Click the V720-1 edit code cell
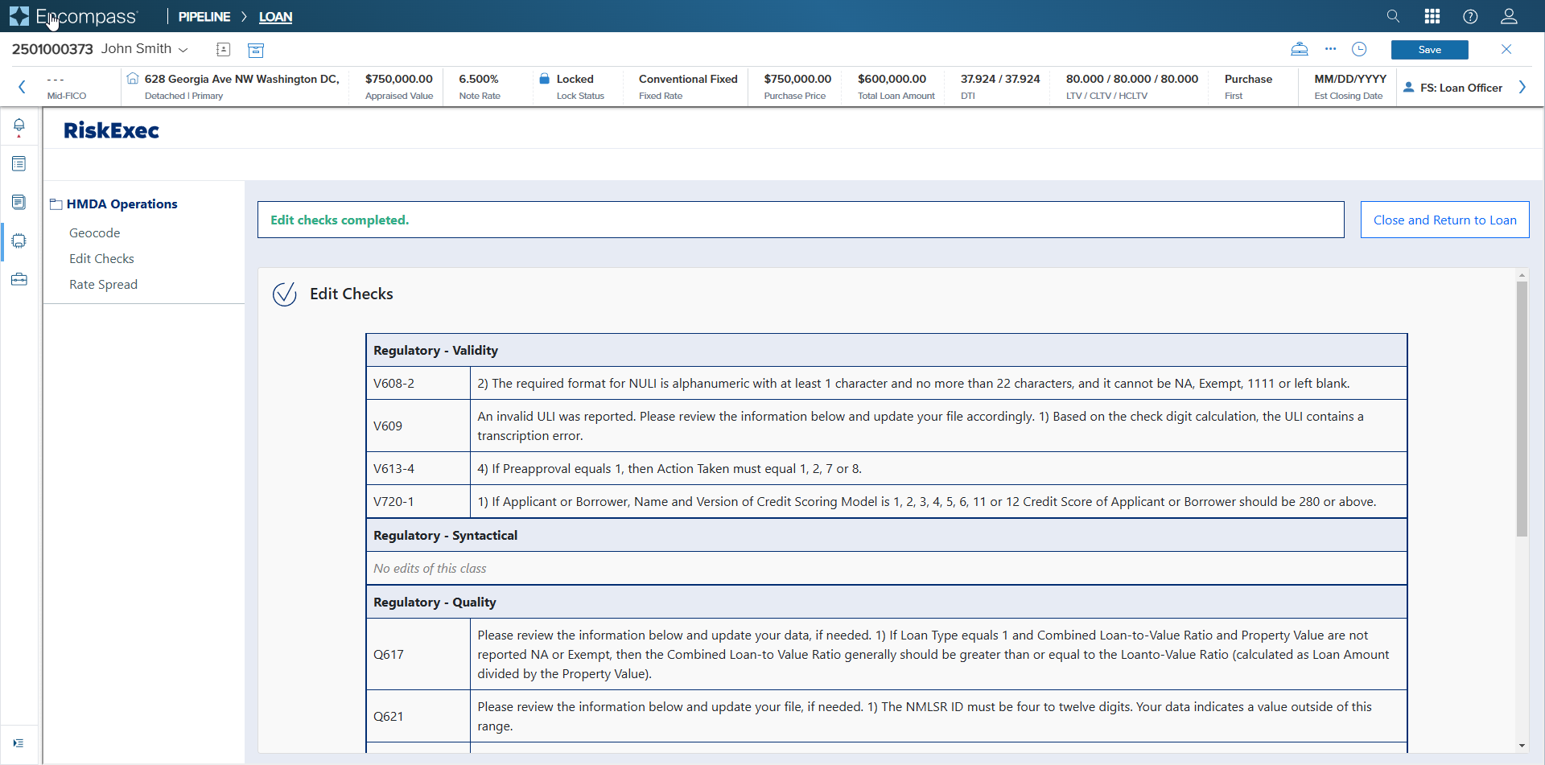 click(418, 501)
